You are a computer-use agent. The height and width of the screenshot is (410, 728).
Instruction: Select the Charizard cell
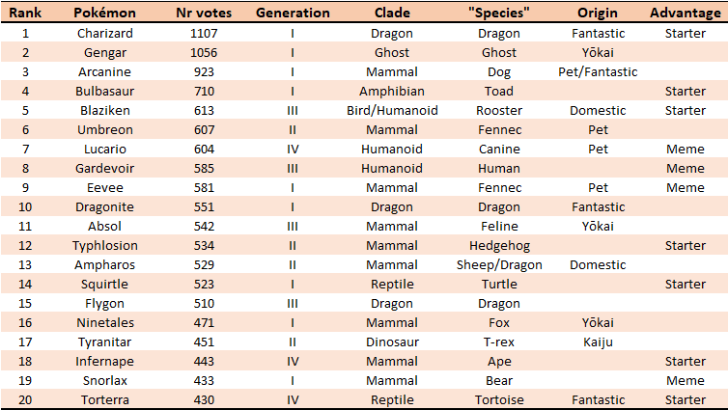tap(104, 33)
